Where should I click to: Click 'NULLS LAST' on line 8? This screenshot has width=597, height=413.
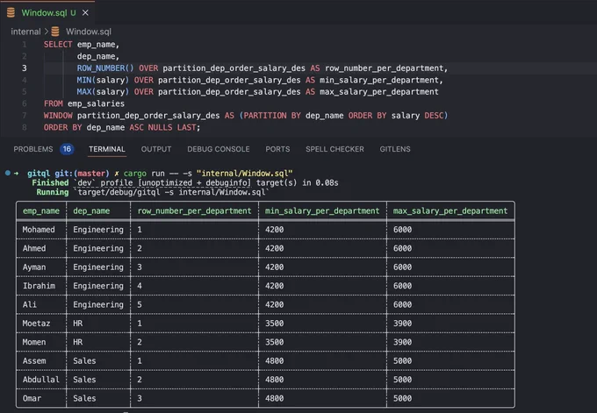tap(172, 127)
